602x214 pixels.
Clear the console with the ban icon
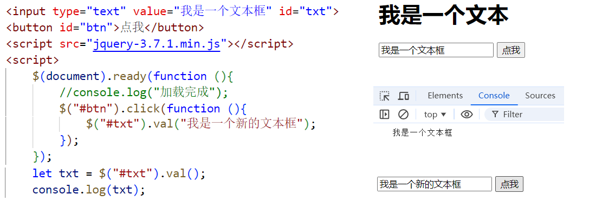coord(403,114)
